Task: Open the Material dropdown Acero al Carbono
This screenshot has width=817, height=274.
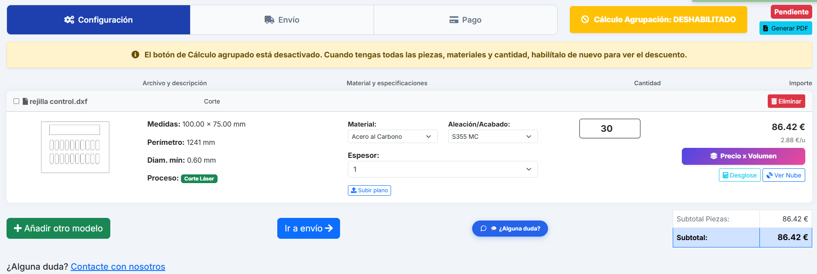Action: [x=392, y=137]
